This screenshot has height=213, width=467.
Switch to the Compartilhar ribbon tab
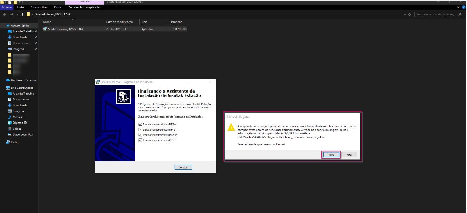(39, 7)
